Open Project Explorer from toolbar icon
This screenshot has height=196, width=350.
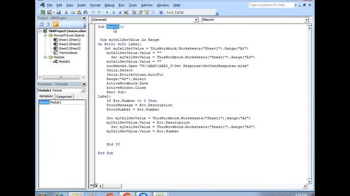point(134,13)
